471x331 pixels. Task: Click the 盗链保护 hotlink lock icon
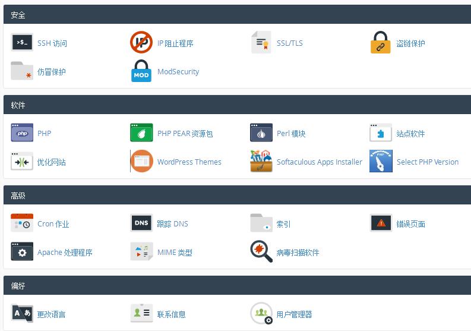coord(381,43)
